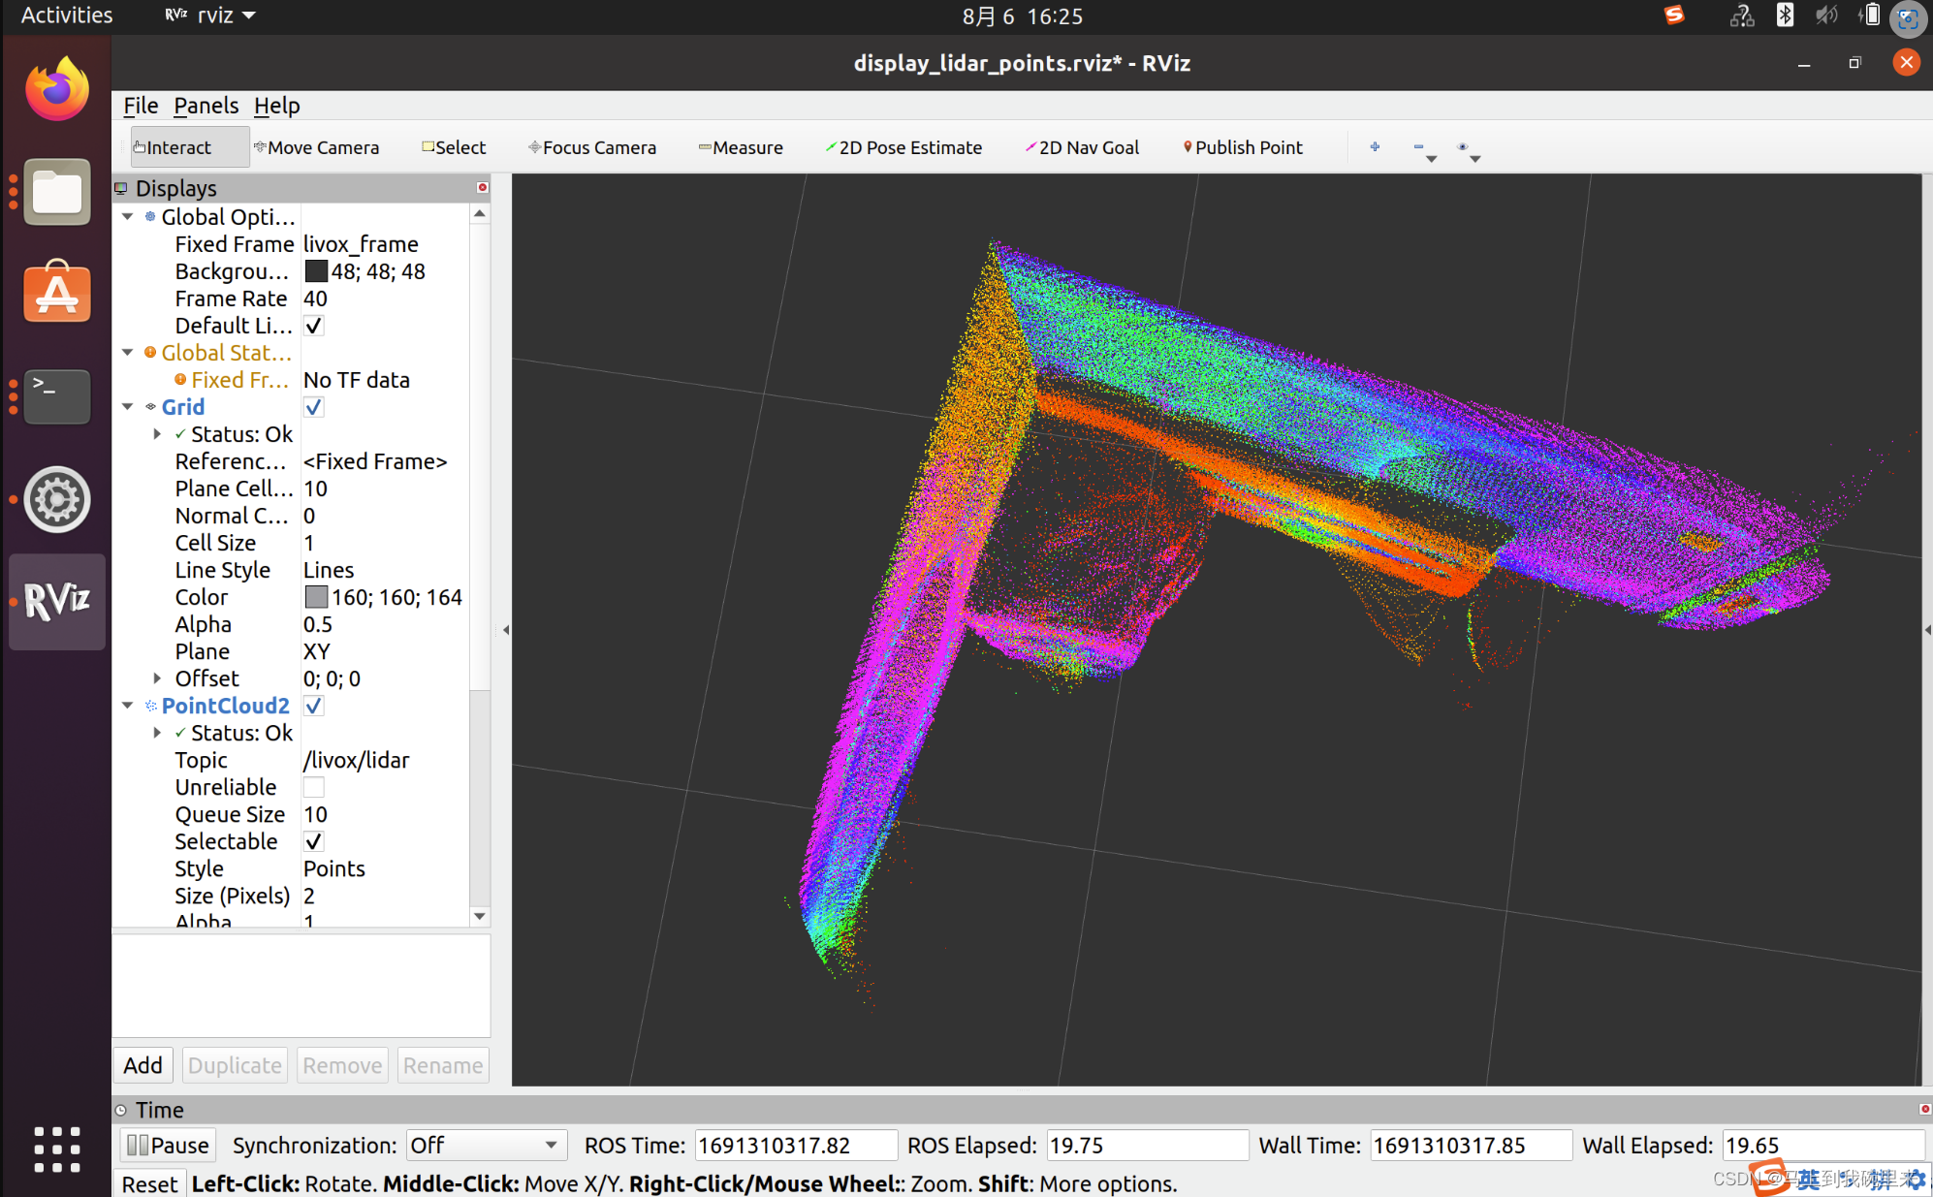Enable Unreliable topic checkbox
Screen dimensions: 1933x1197
pos(312,787)
